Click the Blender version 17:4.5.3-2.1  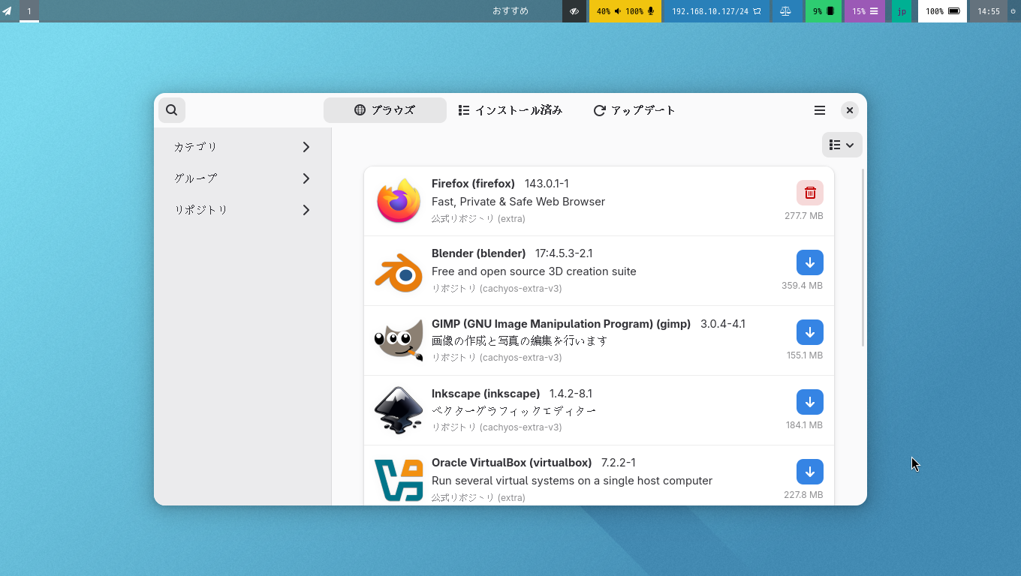point(564,253)
